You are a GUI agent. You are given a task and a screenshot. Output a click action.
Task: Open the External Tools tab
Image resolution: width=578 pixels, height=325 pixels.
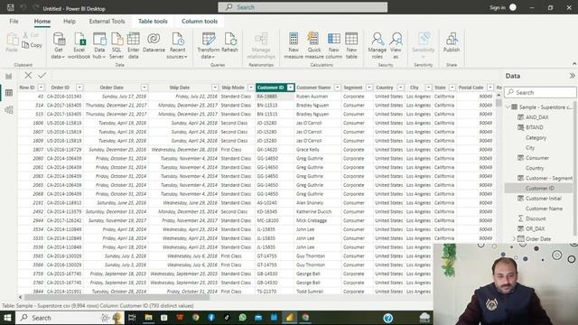click(107, 22)
